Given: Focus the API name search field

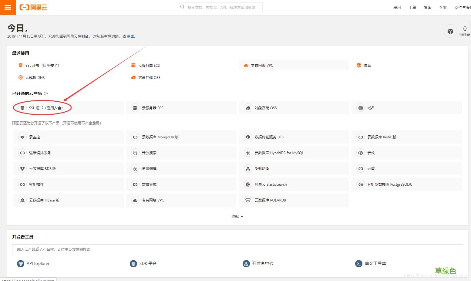Looking at the screenshot, I should pos(237,249).
